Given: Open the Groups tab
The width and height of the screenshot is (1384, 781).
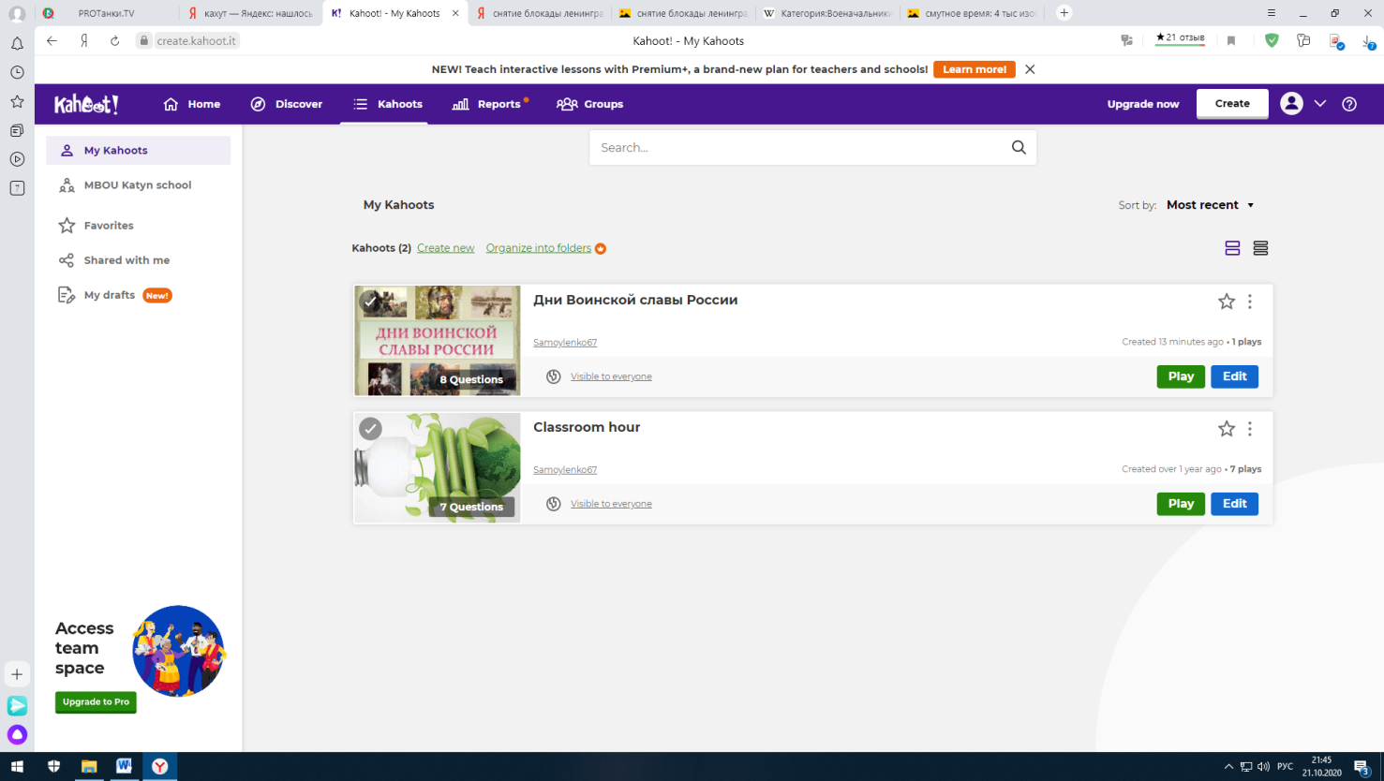Looking at the screenshot, I should pos(589,104).
